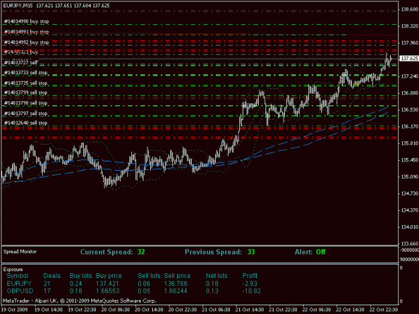
Task: Click the 135.810 price axis label
Action: (x=410, y=143)
